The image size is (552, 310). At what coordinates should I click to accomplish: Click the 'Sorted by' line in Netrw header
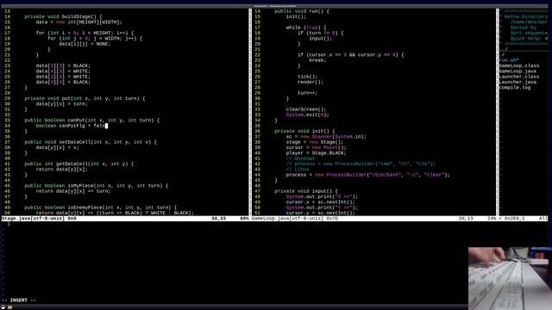524,28
